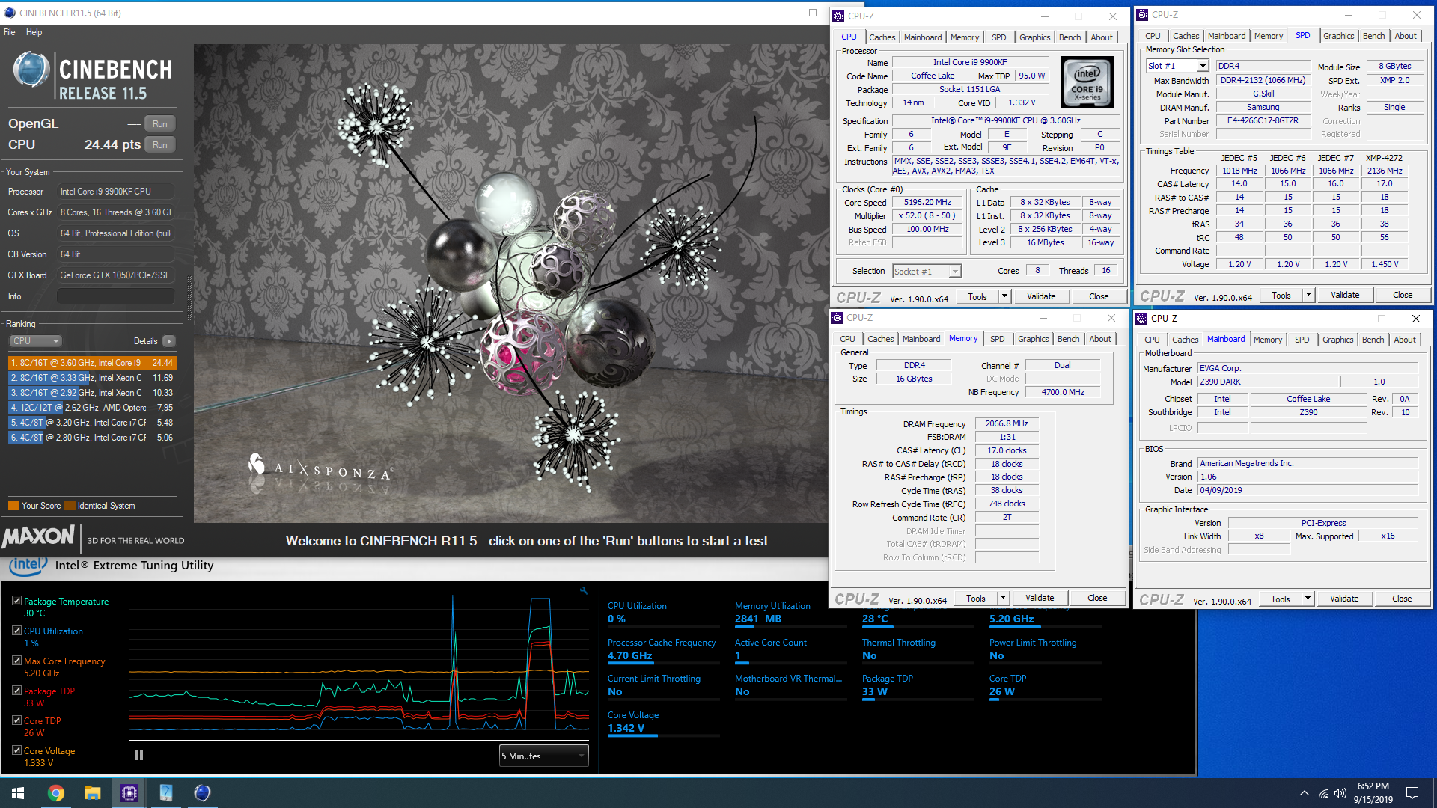The height and width of the screenshot is (808, 1437).
Task: Expand Tools arrow in CPU-Z Mainboard window
Action: (1308, 599)
